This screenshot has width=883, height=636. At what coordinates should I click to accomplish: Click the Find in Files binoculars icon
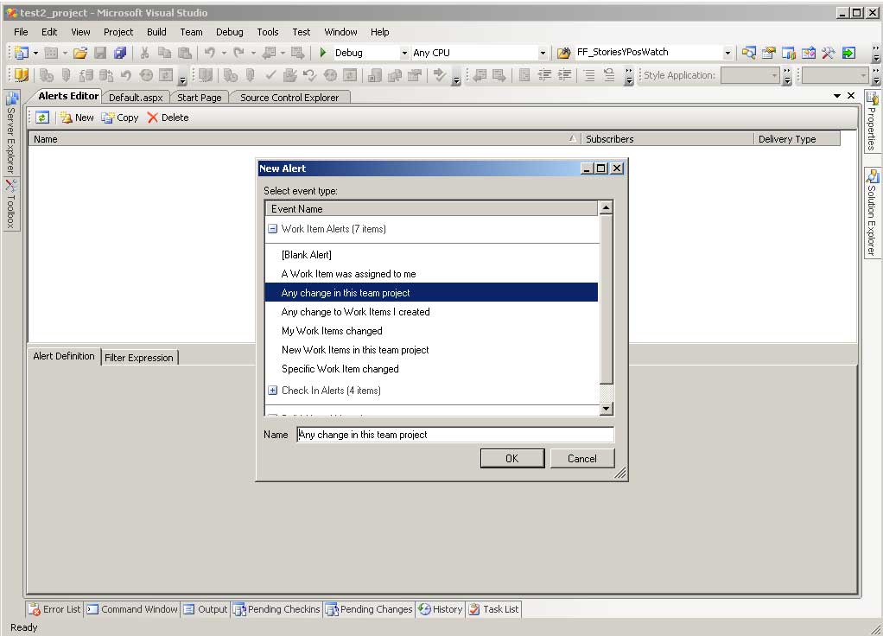coord(563,53)
